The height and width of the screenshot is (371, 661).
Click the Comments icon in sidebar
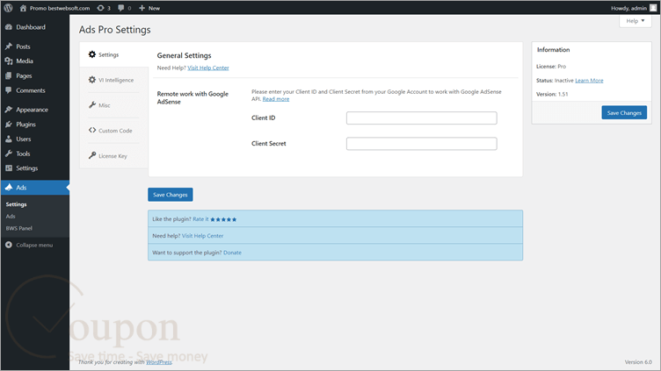tap(9, 90)
